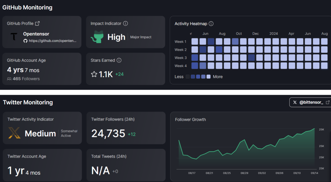Click the 1.1K stars value
Image resolution: width=331 pixels, height=182 pixels.
106,74
